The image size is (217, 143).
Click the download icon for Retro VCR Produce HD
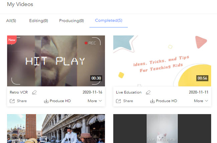coord(46,101)
